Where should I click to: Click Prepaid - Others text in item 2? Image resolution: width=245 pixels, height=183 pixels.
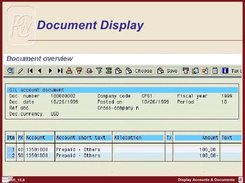pyautogui.click(x=78, y=156)
